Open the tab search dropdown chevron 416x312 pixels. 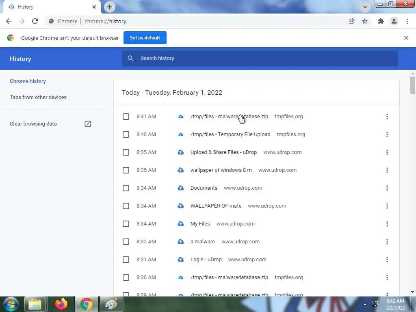(x=365, y=7)
